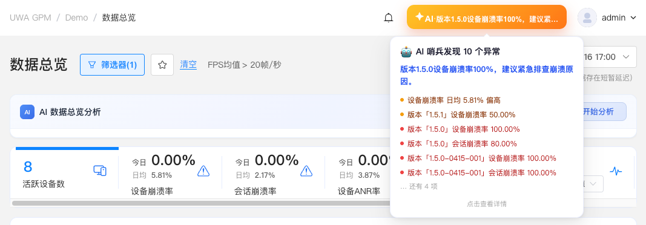
Task: Click the warning triangle for 设备崩溃率
Action: (x=203, y=171)
